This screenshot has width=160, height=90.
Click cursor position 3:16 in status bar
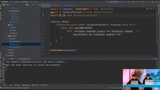coord(110,88)
